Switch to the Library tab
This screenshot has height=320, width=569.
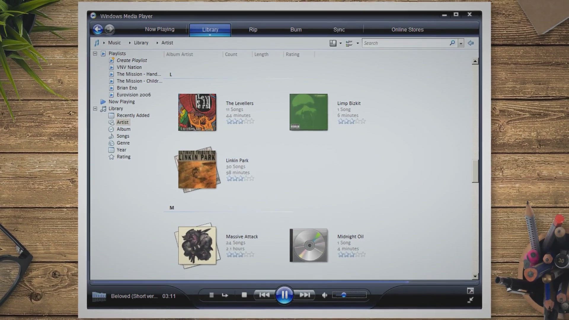pos(210,30)
